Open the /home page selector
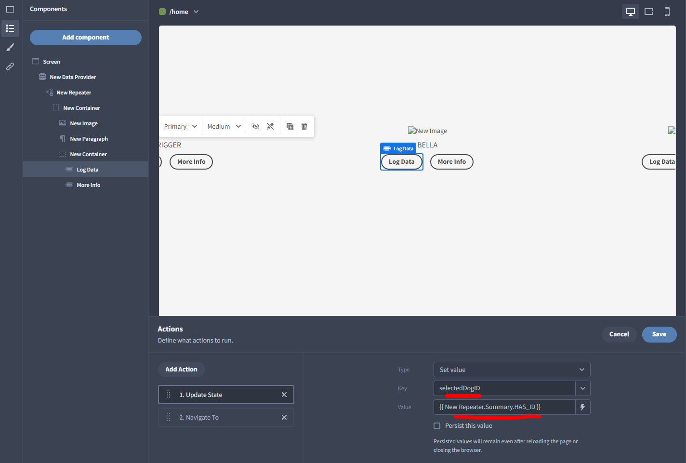The height and width of the screenshot is (463, 686). 179,11
